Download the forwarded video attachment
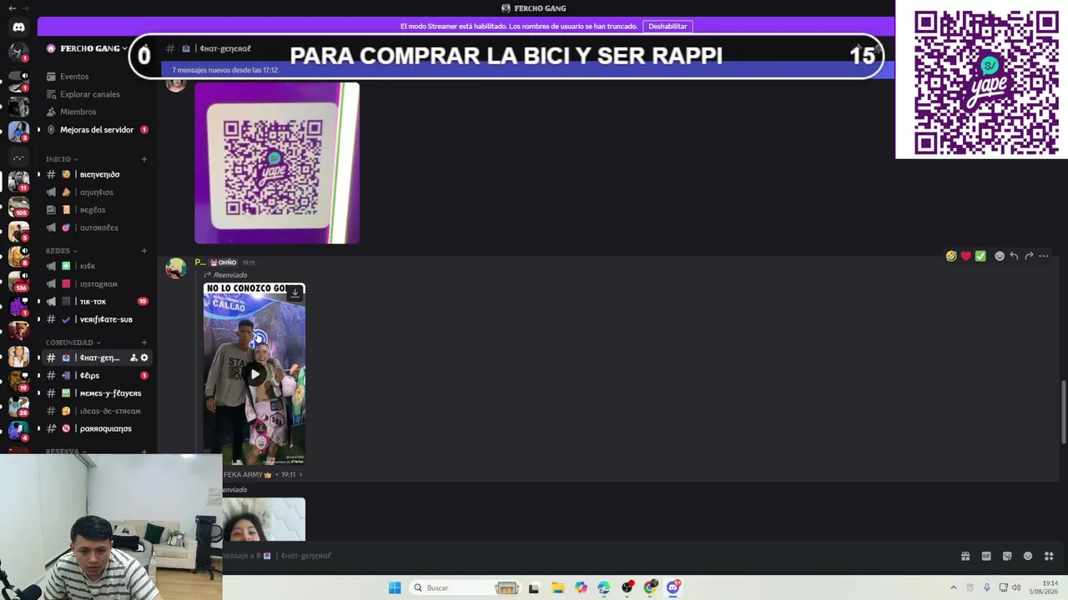This screenshot has width=1068, height=600. pos(295,292)
